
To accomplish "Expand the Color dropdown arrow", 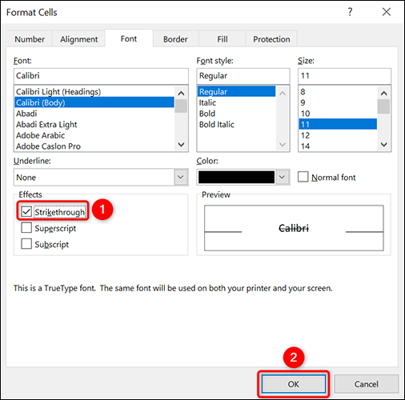I will (282, 177).
